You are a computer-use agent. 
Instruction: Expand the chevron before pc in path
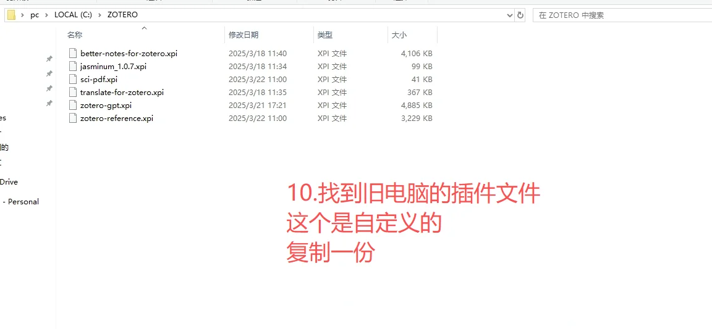(22, 15)
